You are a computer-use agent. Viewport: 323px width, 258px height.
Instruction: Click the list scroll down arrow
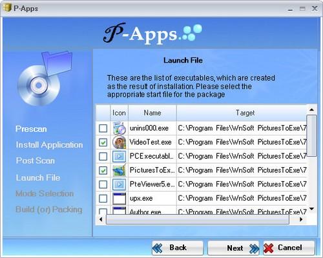(x=311, y=208)
